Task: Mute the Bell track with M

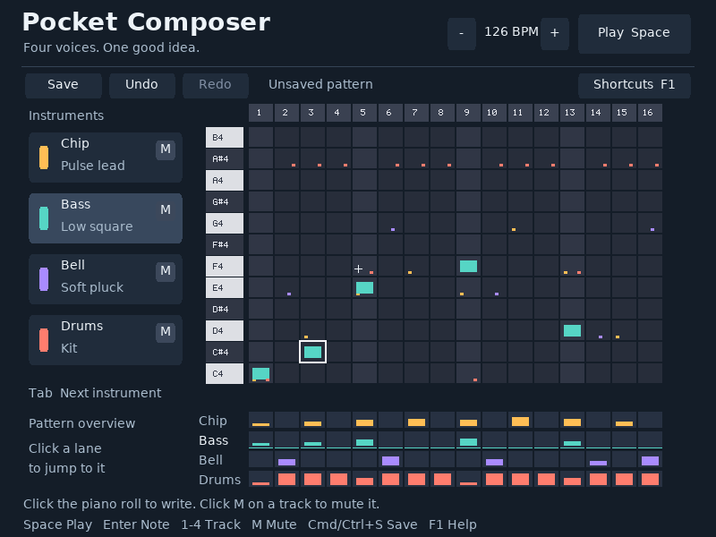Action: coord(166,271)
